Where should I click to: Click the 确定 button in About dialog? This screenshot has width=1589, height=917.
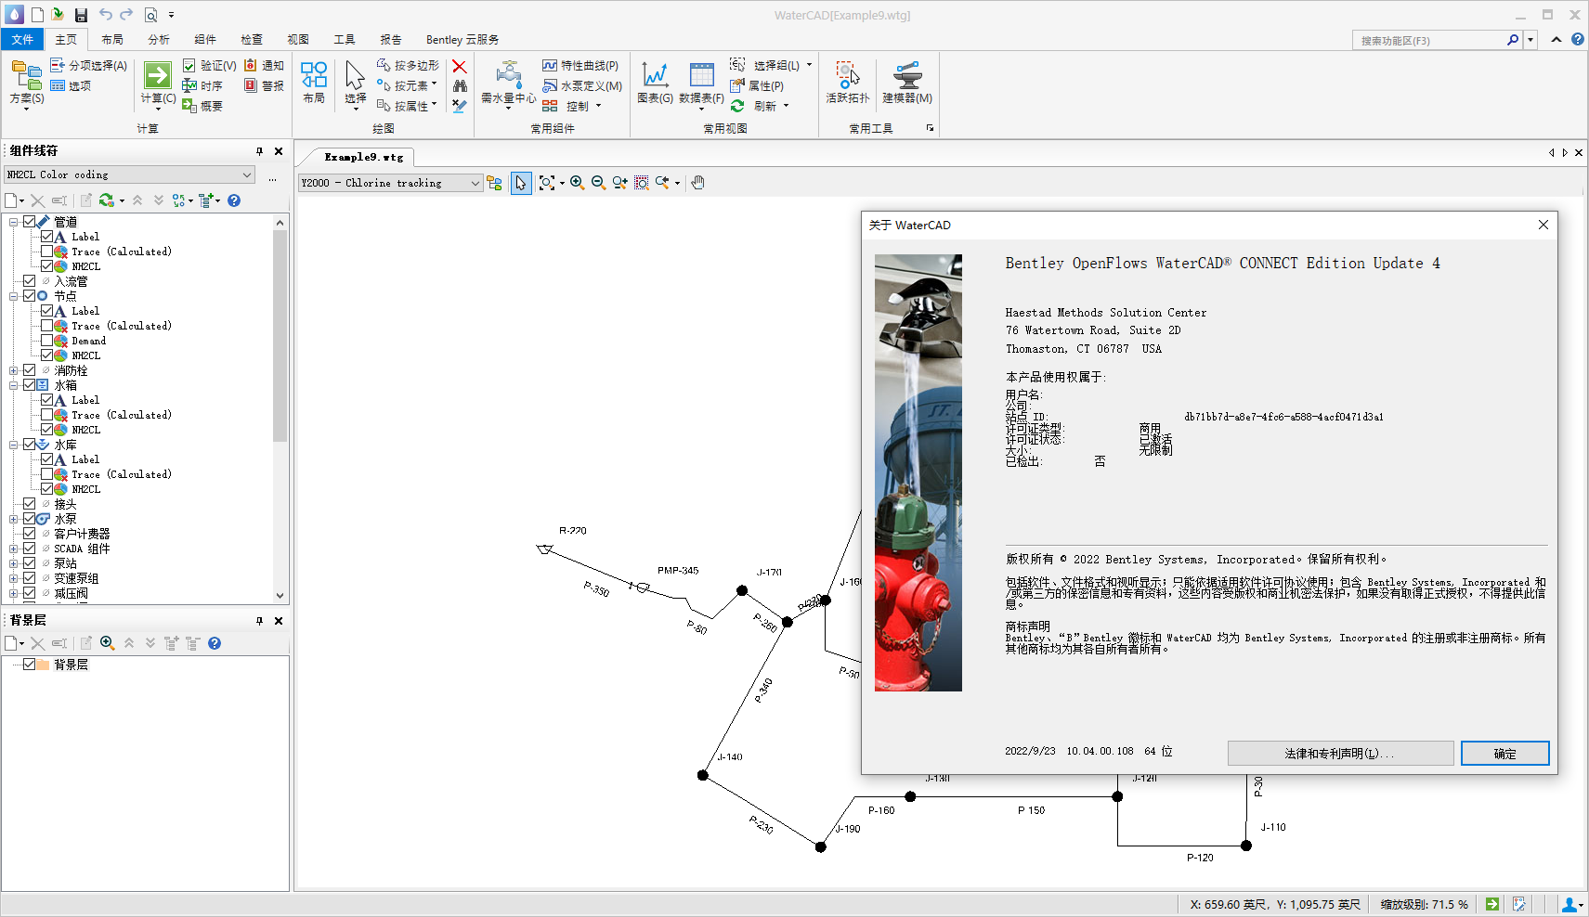pyautogui.click(x=1504, y=754)
